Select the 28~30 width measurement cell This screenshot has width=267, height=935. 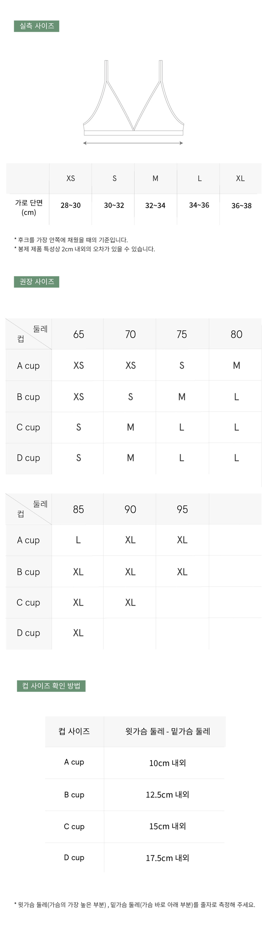[71, 205]
